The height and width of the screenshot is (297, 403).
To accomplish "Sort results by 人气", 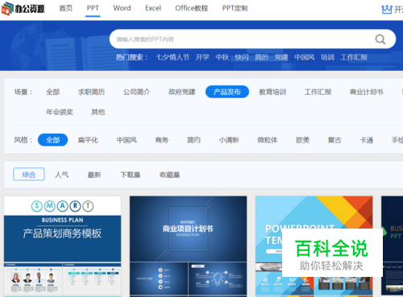I will [61, 175].
